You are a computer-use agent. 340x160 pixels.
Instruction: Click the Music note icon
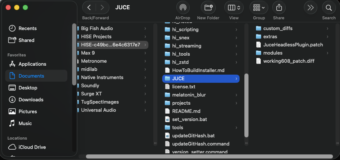(x=12, y=123)
